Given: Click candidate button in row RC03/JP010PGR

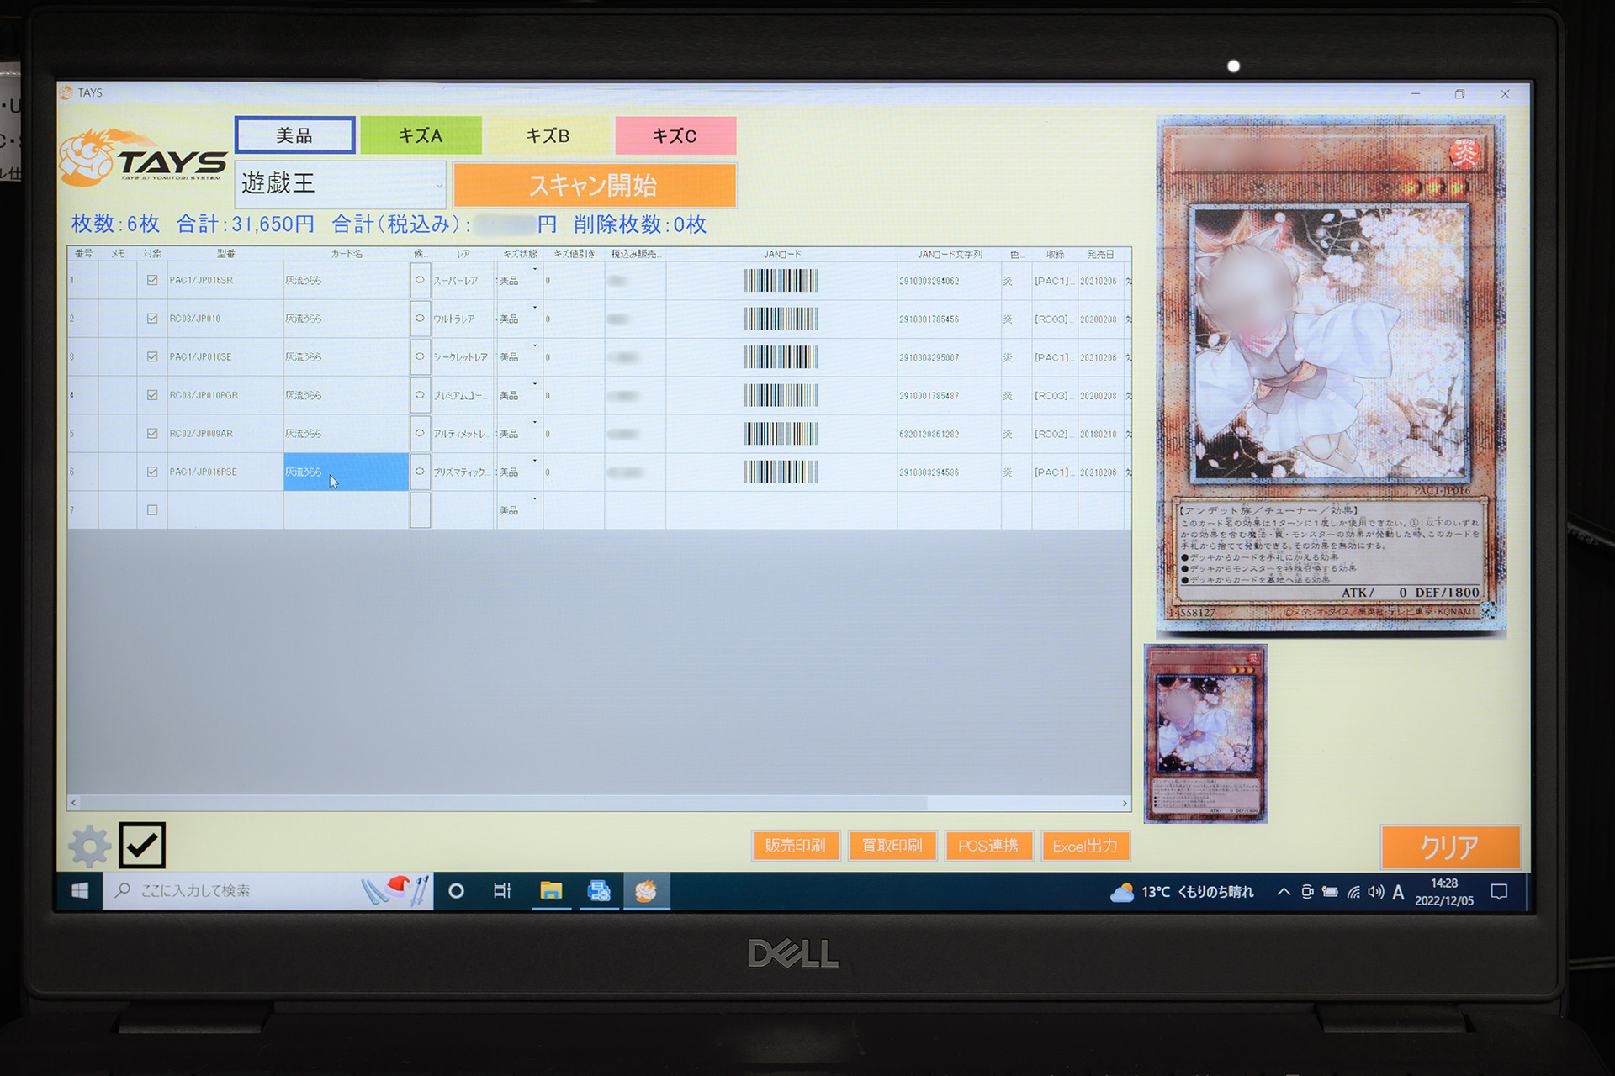Looking at the screenshot, I should (420, 395).
